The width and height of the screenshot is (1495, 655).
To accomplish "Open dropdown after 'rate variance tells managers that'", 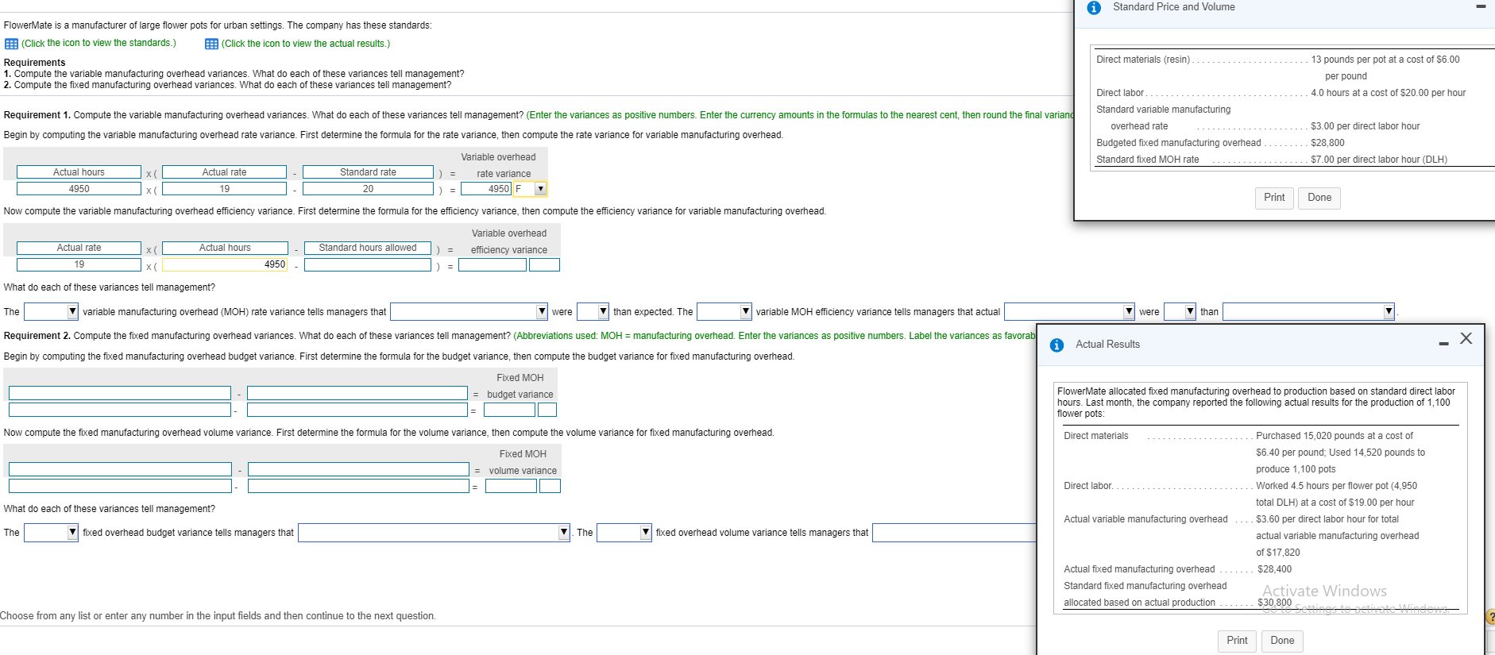I will 469,311.
